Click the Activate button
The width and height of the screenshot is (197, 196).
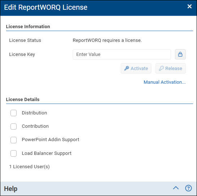coord(136,68)
